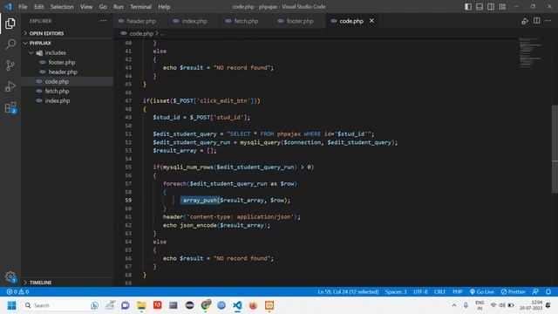
Task: Open notifications bell in status bar
Action: coord(548,291)
